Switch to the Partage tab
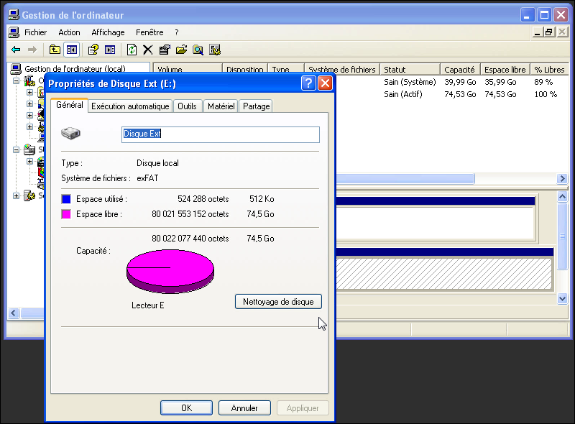This screenshot has height=424, width=575. pos(256,106)
